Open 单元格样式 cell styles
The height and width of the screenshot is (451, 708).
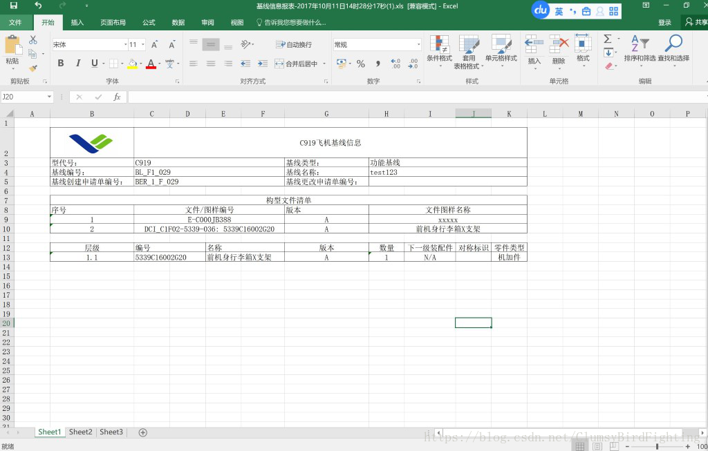tap(501, 51)
